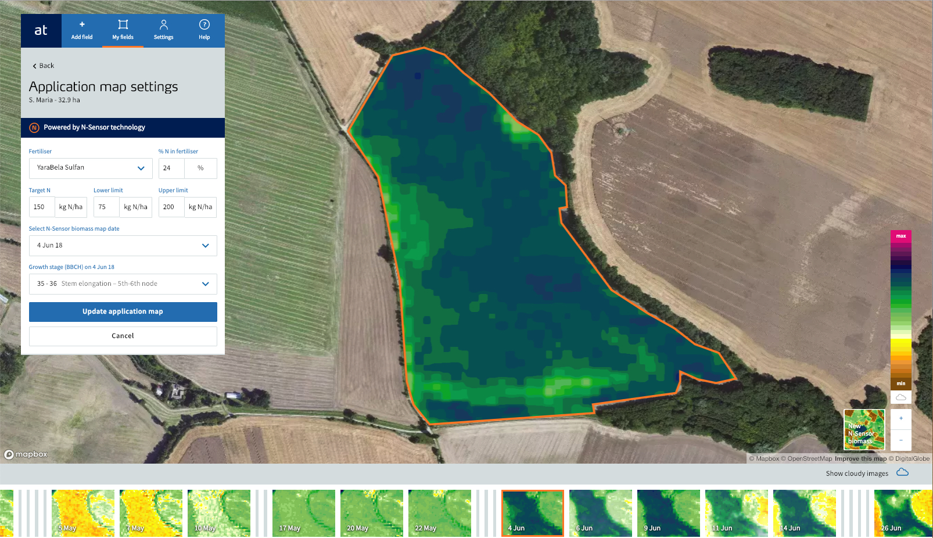Click the Mapbox logo on the map
This screenshot has width=933, height=538.
coord(26,454)
